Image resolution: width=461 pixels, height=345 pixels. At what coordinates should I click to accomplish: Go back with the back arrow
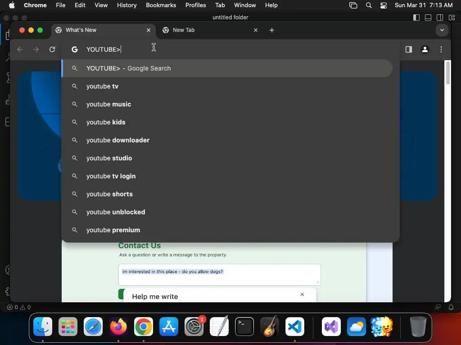pos(20,49)
